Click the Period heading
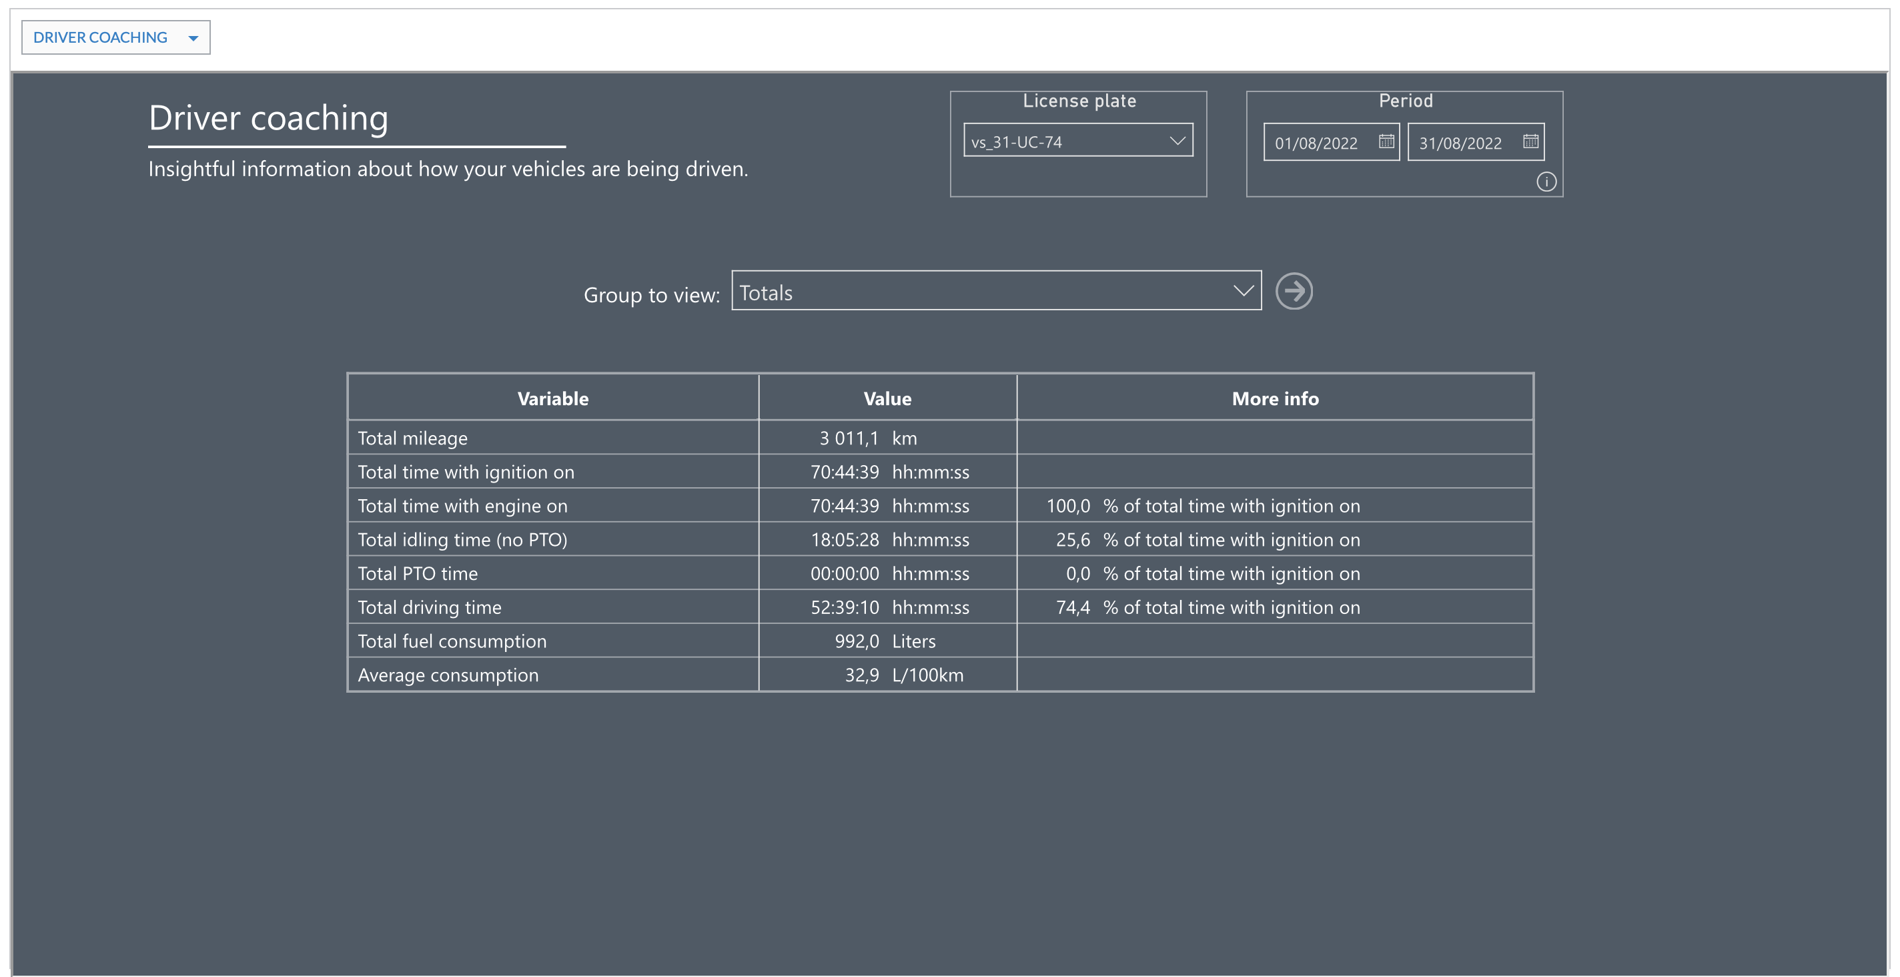 tap(1406, 101)
